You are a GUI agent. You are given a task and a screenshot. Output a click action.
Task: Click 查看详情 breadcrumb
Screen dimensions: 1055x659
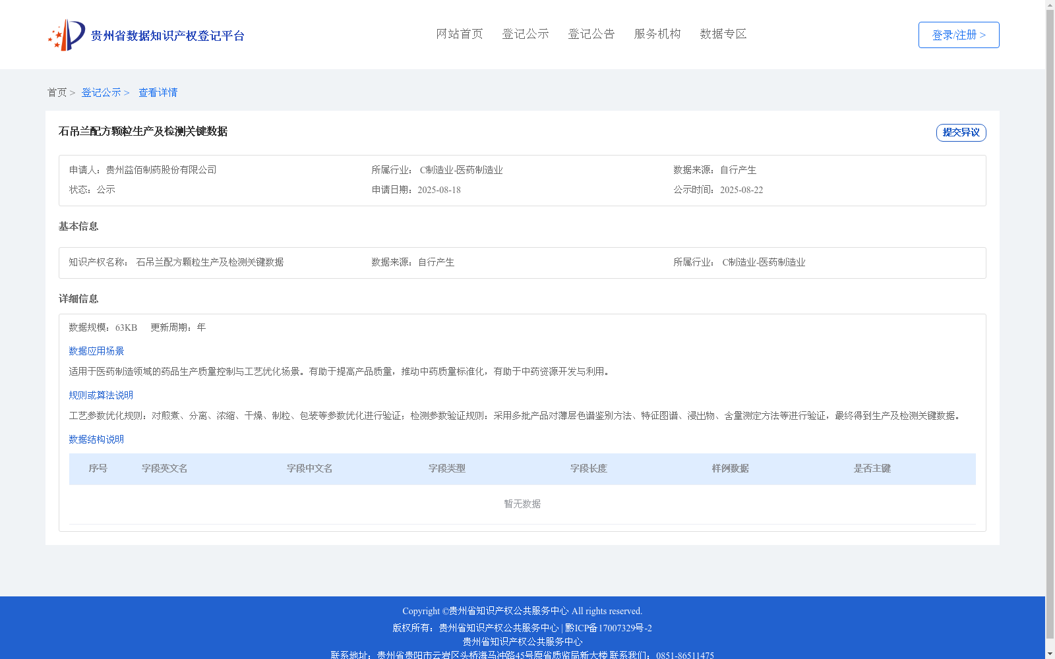tap(158, 93)
